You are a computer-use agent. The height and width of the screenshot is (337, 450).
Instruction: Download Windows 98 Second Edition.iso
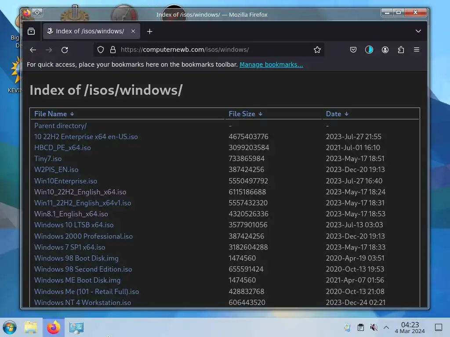point(83,269)
